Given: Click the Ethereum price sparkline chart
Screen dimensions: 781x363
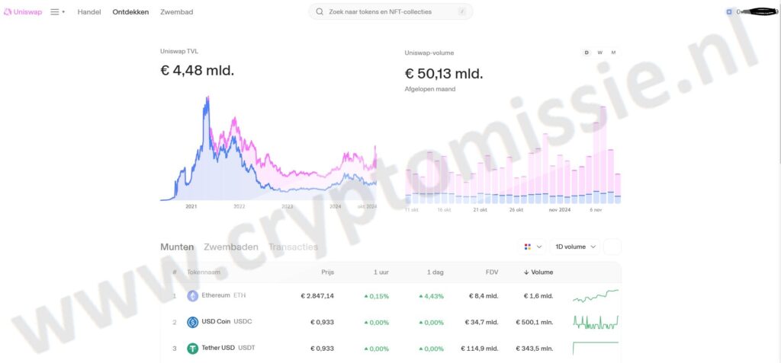Looking at the screenshot, I should tap(596, 295).
